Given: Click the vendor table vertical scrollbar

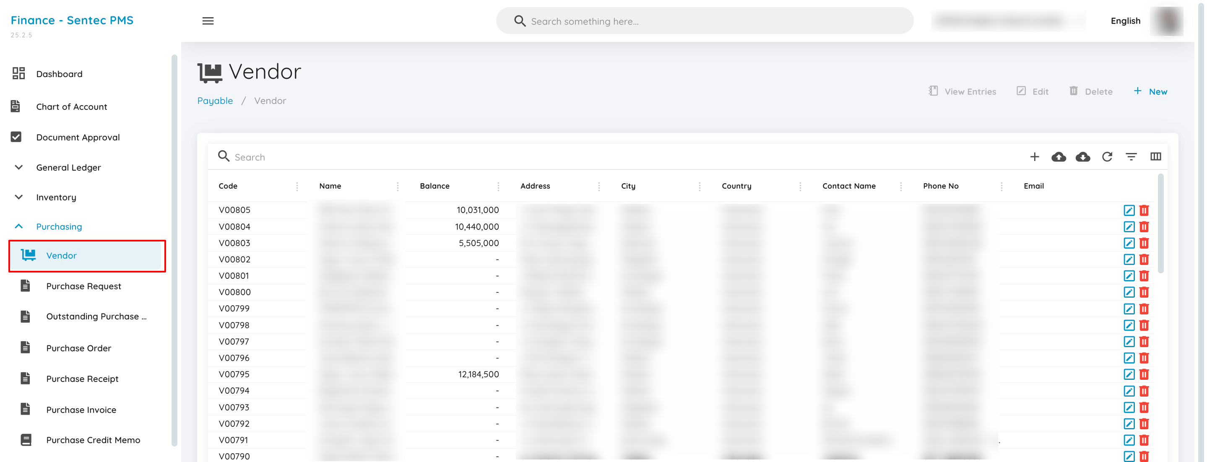Looking at the screenshot, I should pyautogui.click(x=1160, y=224).
